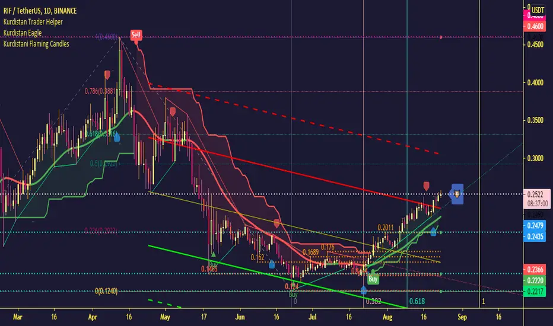Click the blue eagle icon beside current price
553x326 pixels.
click(x=457, y=194)
